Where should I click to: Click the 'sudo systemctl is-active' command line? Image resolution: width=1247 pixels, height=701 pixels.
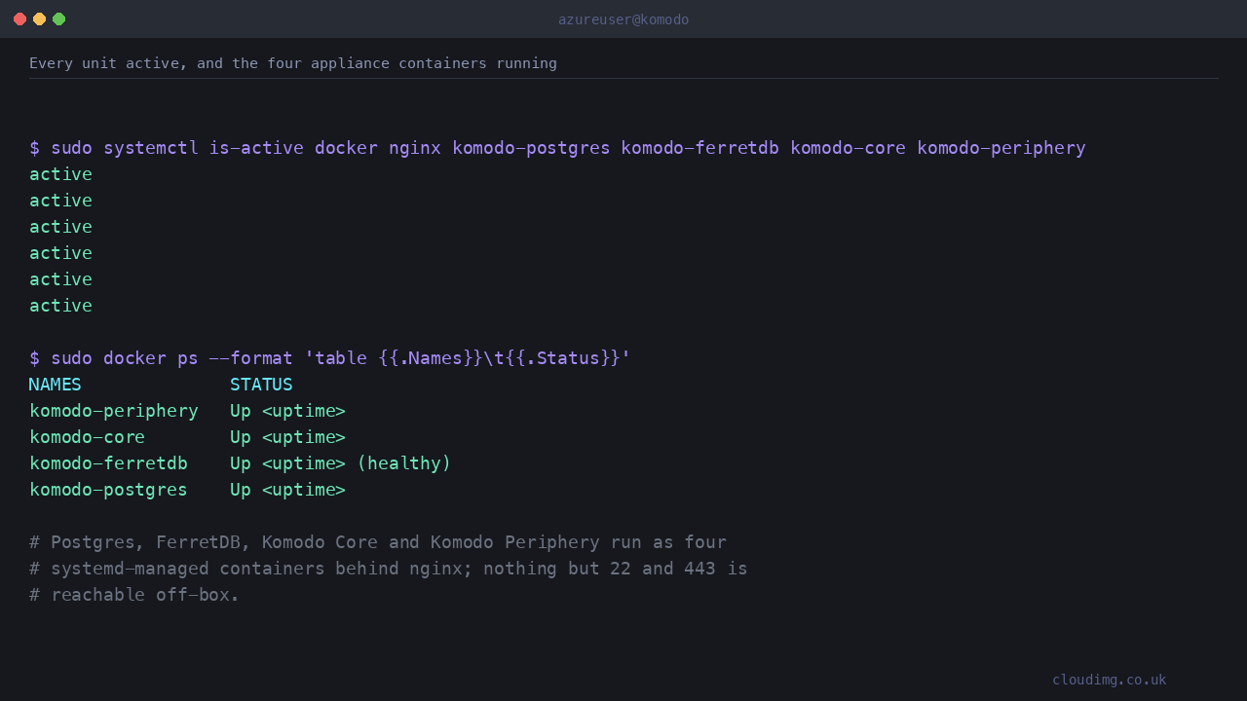pos(557,148)
